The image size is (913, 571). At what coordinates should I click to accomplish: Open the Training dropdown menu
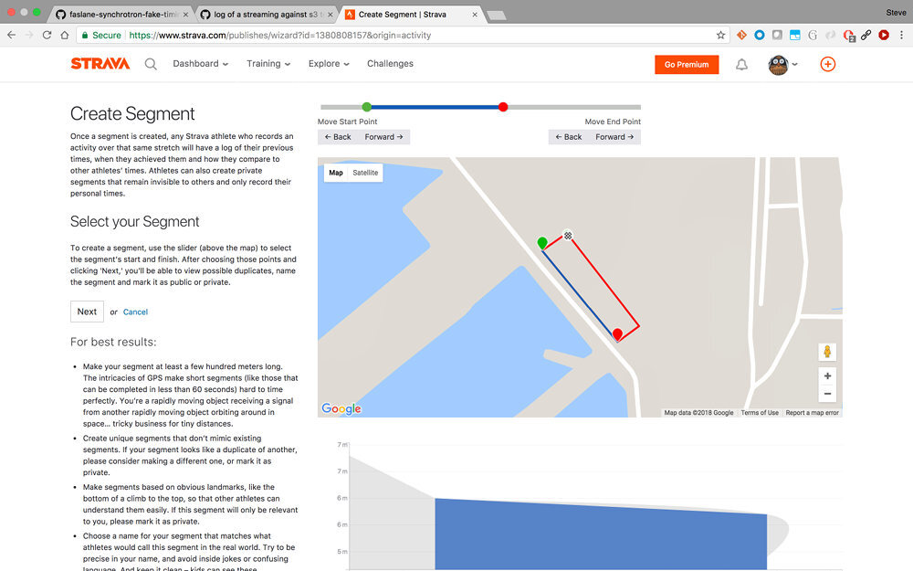[268, 64]
